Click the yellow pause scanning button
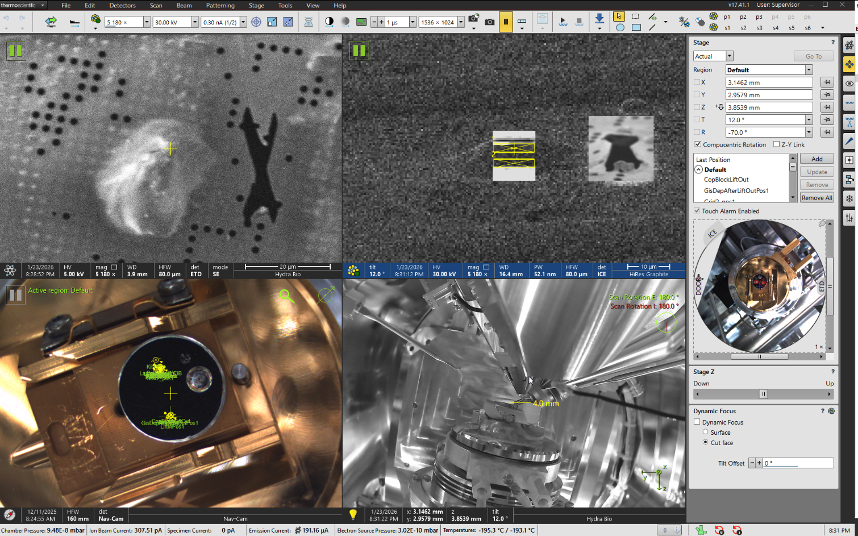Screen dimensions: 858x536 coord(505,22)
